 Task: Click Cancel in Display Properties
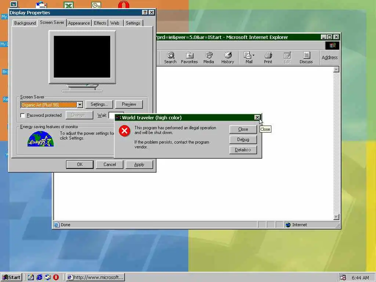pos(109,164)
